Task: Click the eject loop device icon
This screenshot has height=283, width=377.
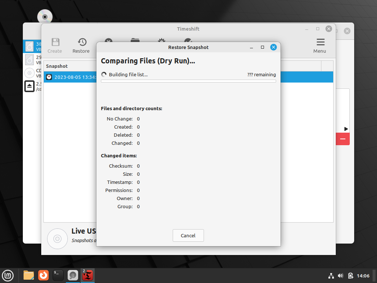Action: coord(29,86)
